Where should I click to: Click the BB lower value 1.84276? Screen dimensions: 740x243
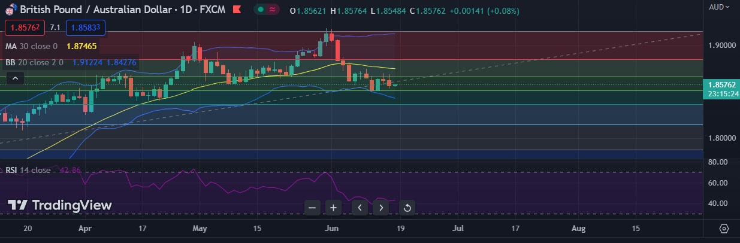click(x=122, y=62)
